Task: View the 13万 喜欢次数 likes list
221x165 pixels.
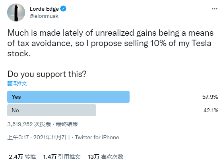Action: (x=106, y=157)
